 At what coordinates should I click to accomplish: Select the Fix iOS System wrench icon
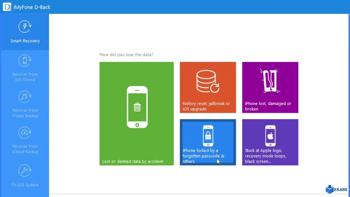tap(25, 170)
